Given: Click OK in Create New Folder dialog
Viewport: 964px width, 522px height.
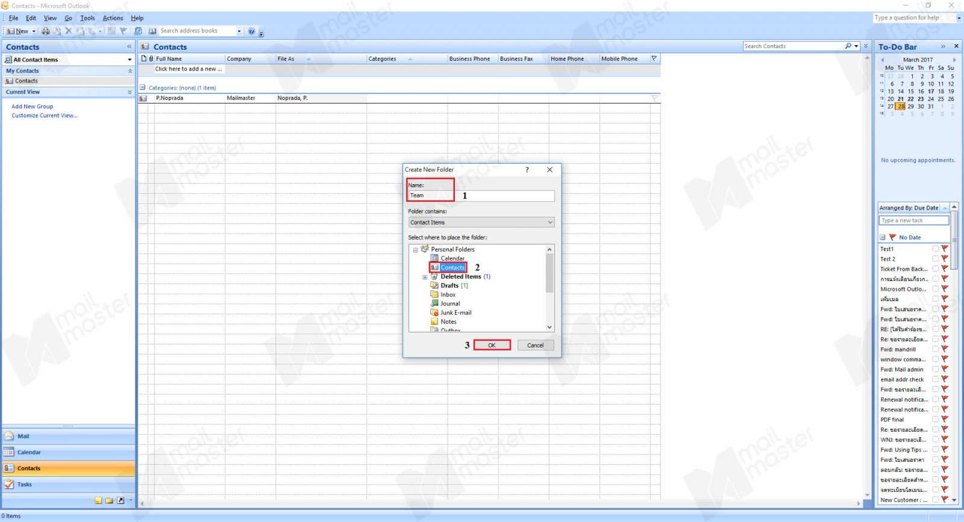Looking at the screenshot, I should 492,345.
